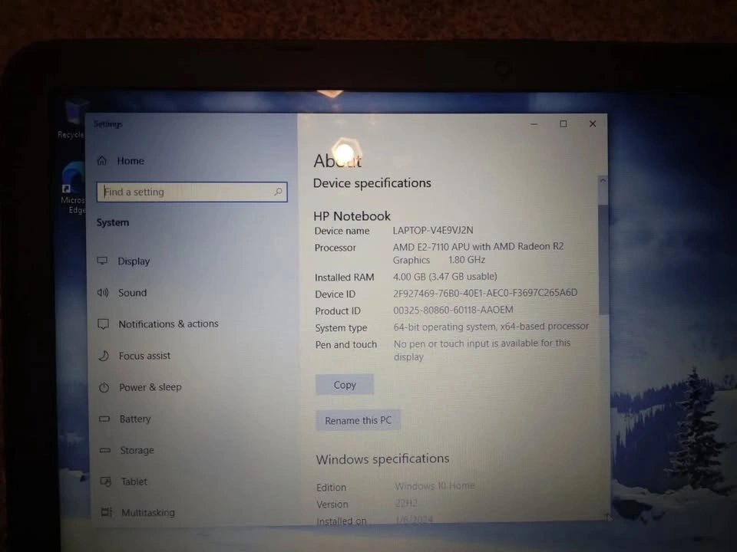Image resolution: width=737 pixels, height=552 pixels.
Task: Click the Battery icon in sidebar
Action: pos(104,419)
